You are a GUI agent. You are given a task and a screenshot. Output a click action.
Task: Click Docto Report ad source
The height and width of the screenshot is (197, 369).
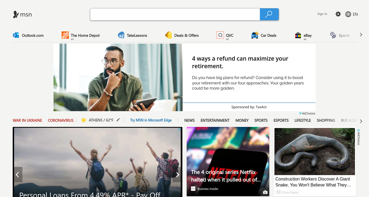pyautogui.click(x=290, y=192)
